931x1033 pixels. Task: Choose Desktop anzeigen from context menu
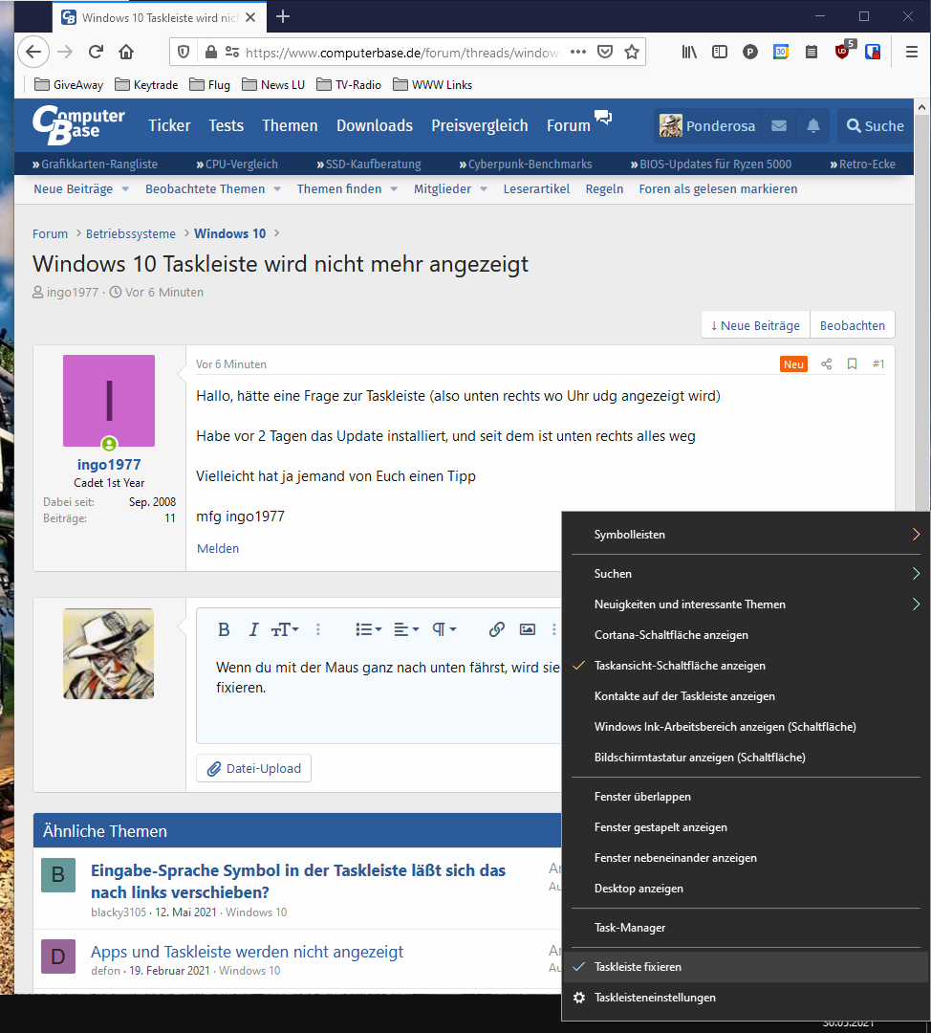pyautogui.click(x=746, y=889)
